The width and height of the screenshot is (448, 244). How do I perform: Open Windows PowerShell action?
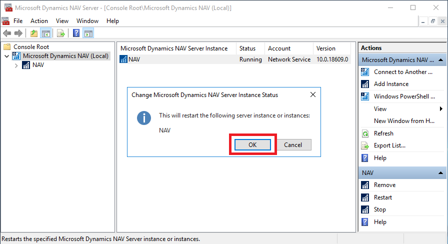[404, 96]
